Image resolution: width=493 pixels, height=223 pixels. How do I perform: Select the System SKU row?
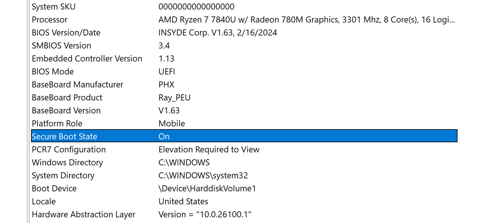click(x=54, y=7)
